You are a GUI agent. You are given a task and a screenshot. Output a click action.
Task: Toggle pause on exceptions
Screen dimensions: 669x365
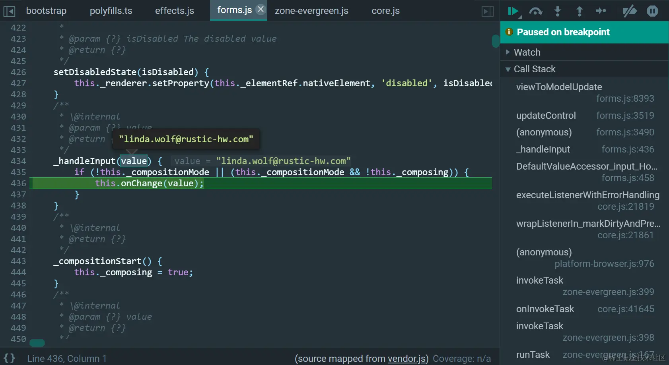pos(652,11)
